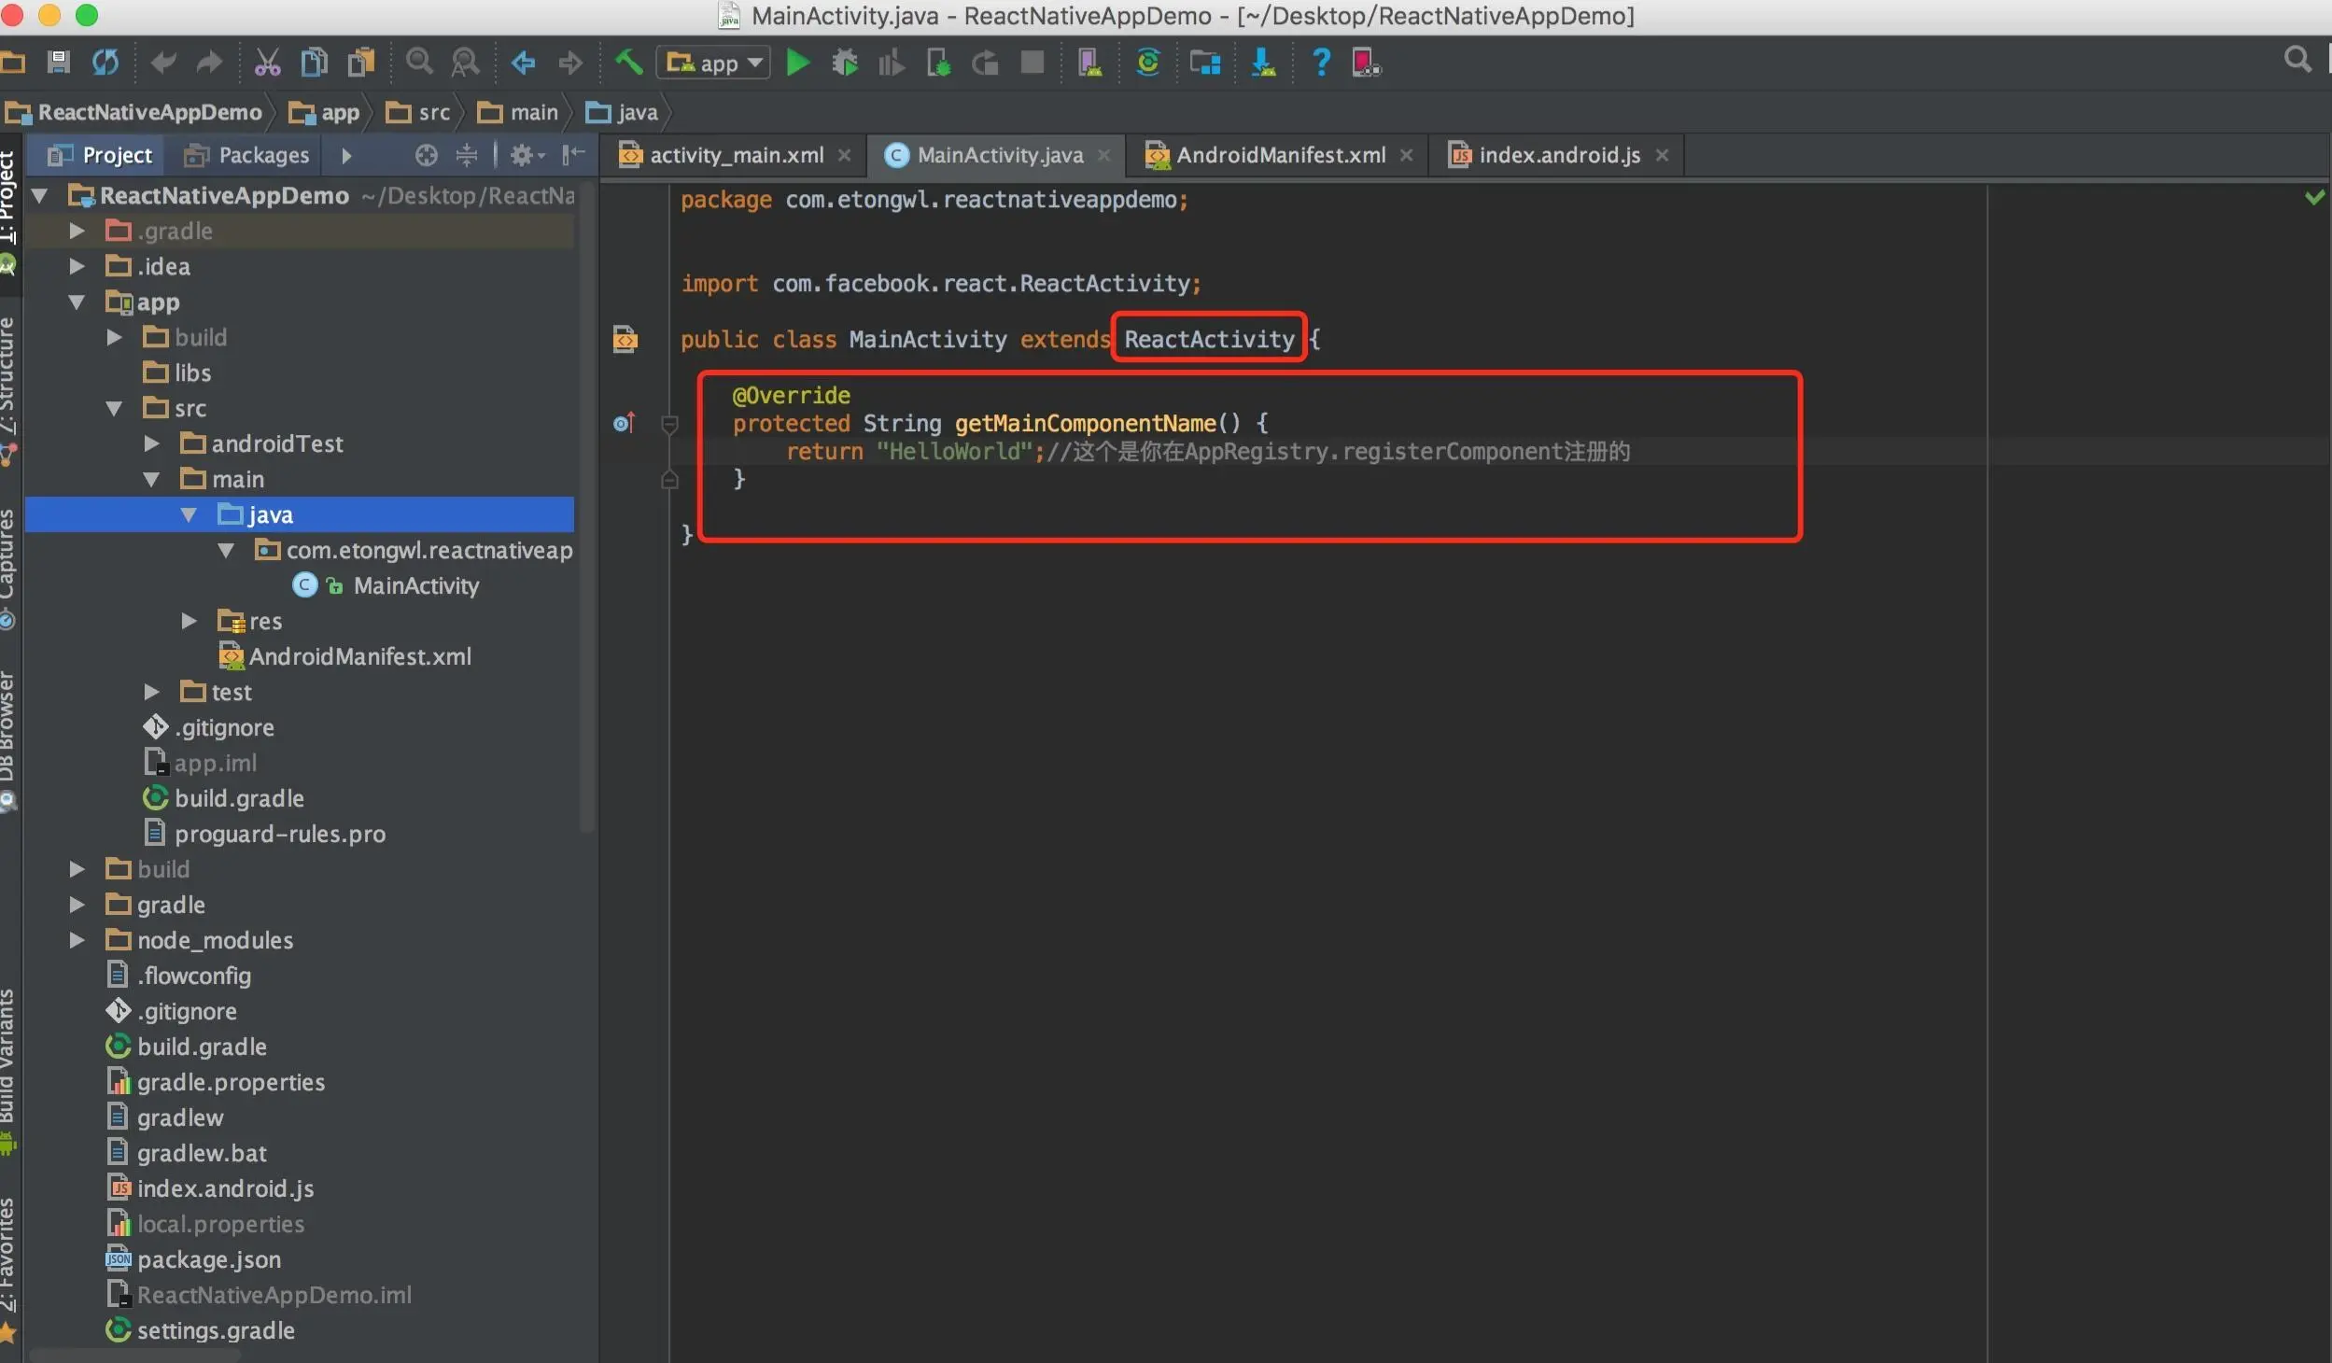The image size is (2332, 1363).
Task: Click the Redo arrow icon
Action: (209, 63)
